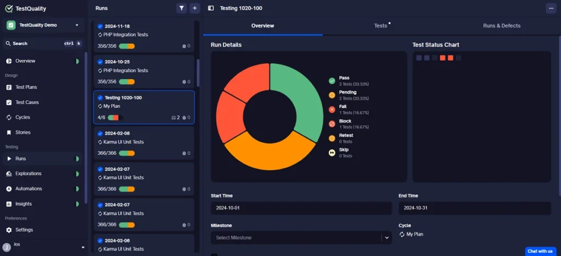Click the End Time field 2024-10-31

click(x=475, y=208)
